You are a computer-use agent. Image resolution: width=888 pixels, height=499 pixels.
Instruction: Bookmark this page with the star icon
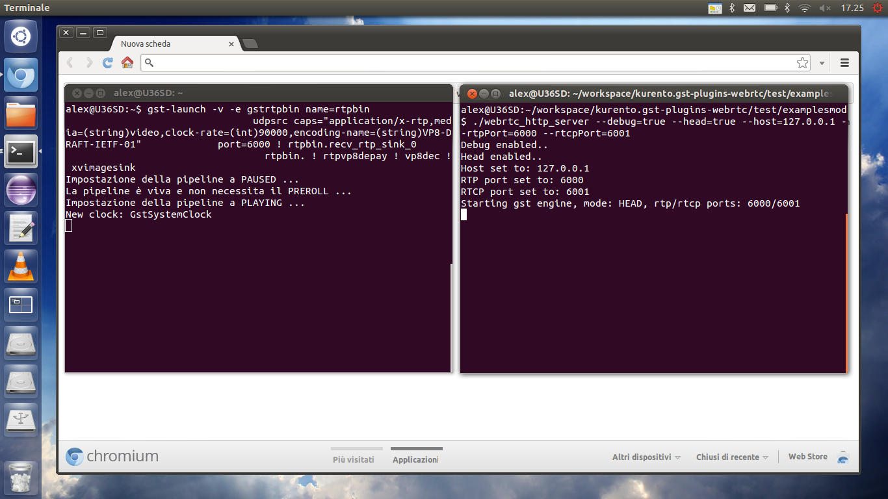pos(803,62)
